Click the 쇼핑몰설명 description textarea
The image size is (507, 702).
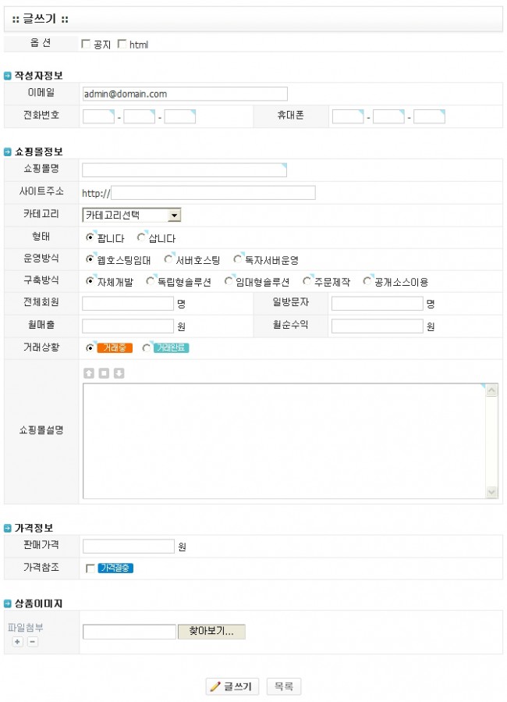coord(285,441)
